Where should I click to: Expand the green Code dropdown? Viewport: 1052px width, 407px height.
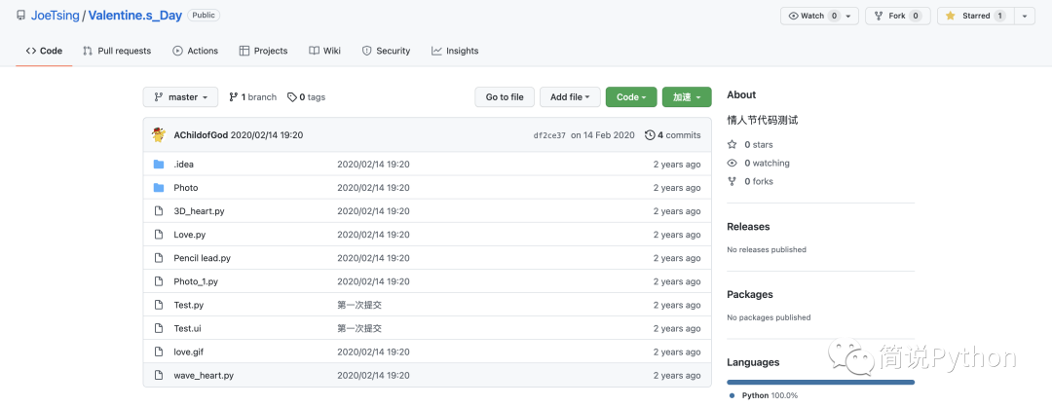pos(630,97)
